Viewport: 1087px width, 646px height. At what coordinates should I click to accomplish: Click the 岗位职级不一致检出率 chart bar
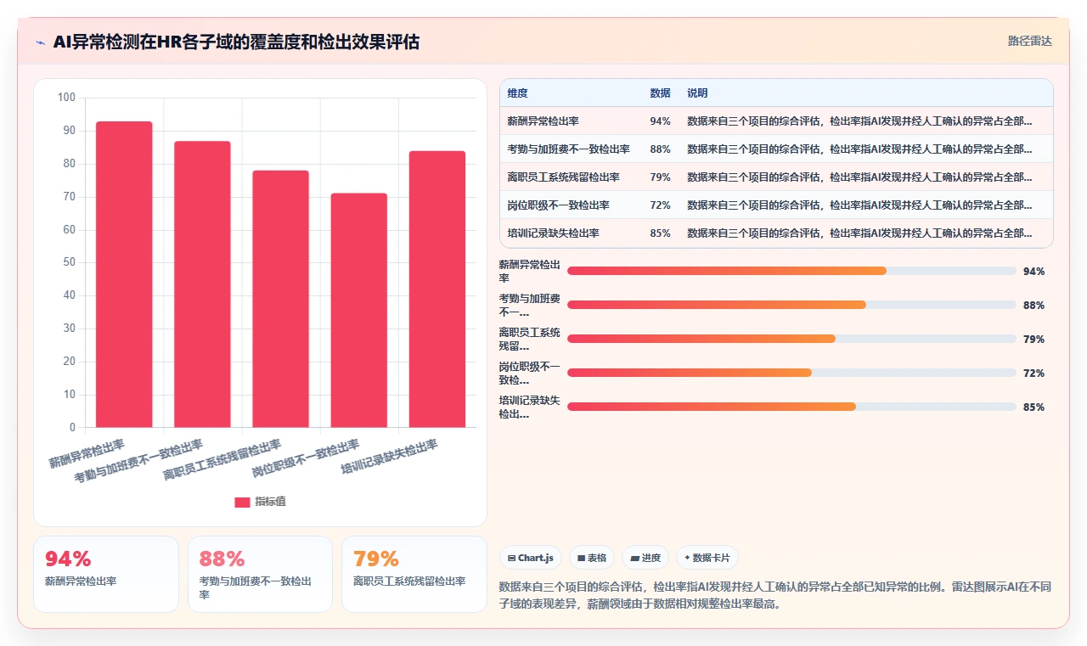coord(359,310)
